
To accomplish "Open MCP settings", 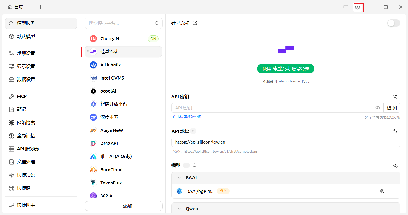I will (41, 96).
